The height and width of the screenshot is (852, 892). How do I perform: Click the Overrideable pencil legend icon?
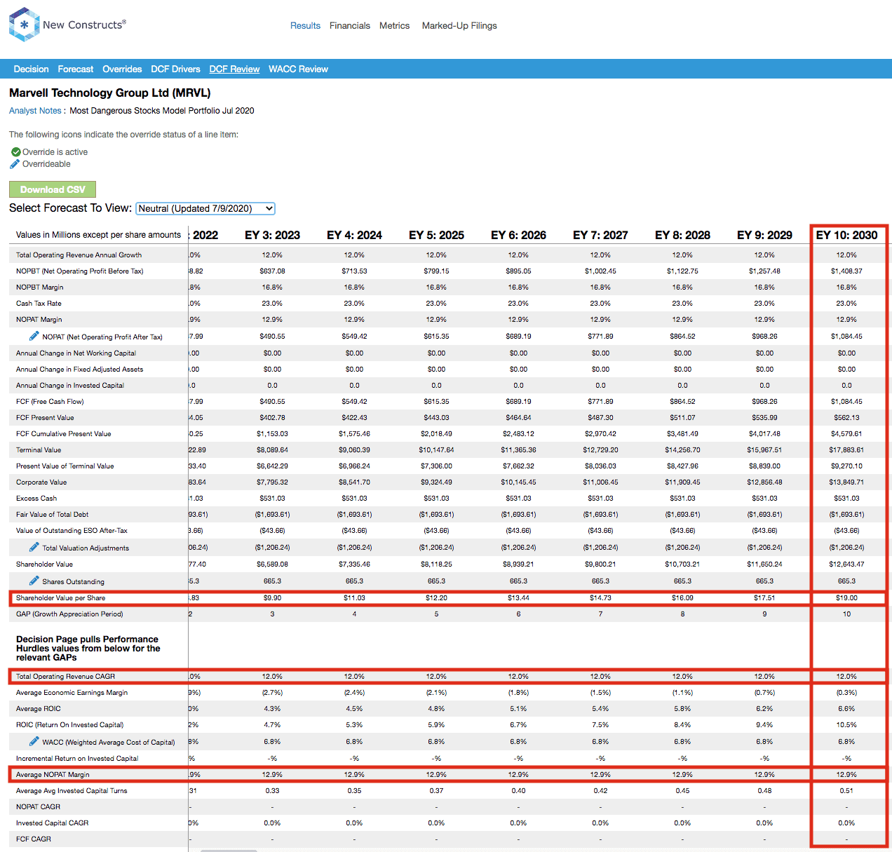(x=15, y=164)
